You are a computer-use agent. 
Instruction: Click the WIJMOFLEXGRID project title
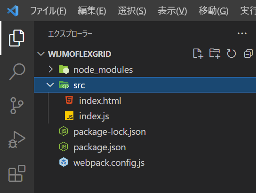coord(80,54)
